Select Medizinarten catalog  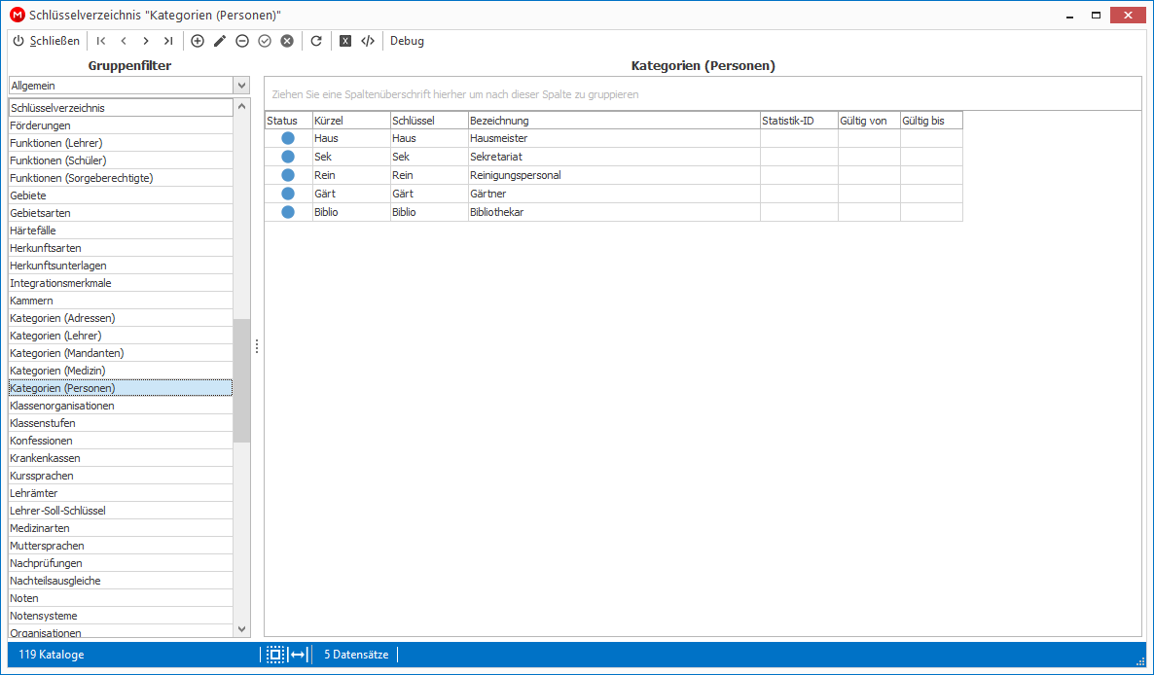121,529
